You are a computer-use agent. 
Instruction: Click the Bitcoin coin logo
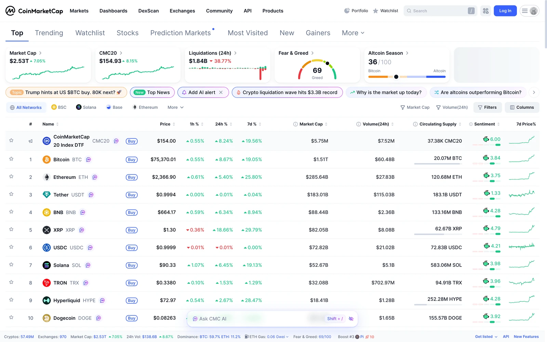[46, 159]
